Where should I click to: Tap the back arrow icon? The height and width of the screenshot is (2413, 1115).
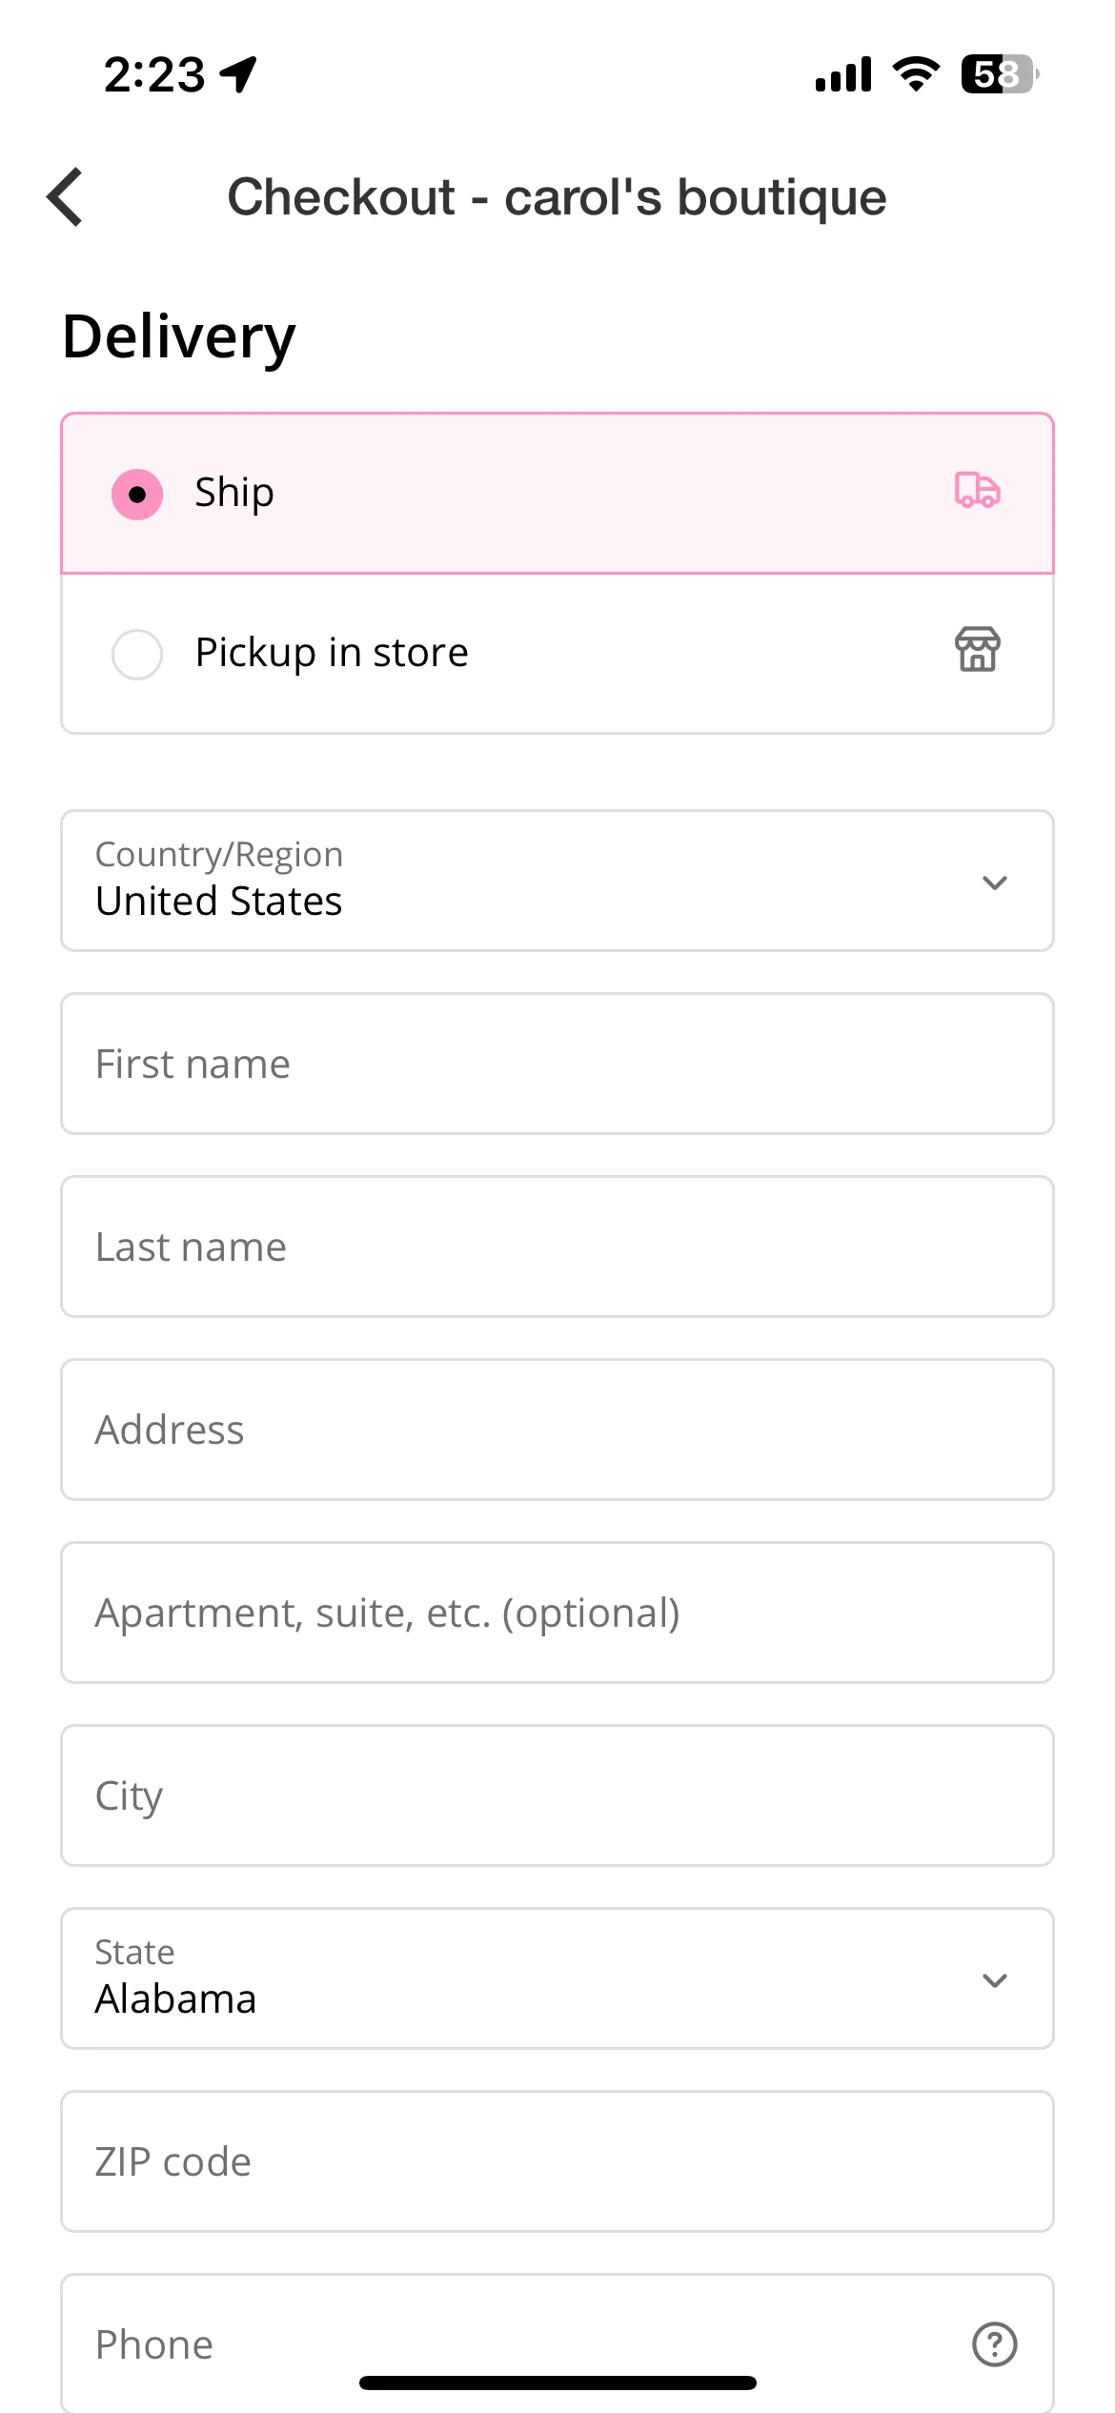(x=65, y=197)
